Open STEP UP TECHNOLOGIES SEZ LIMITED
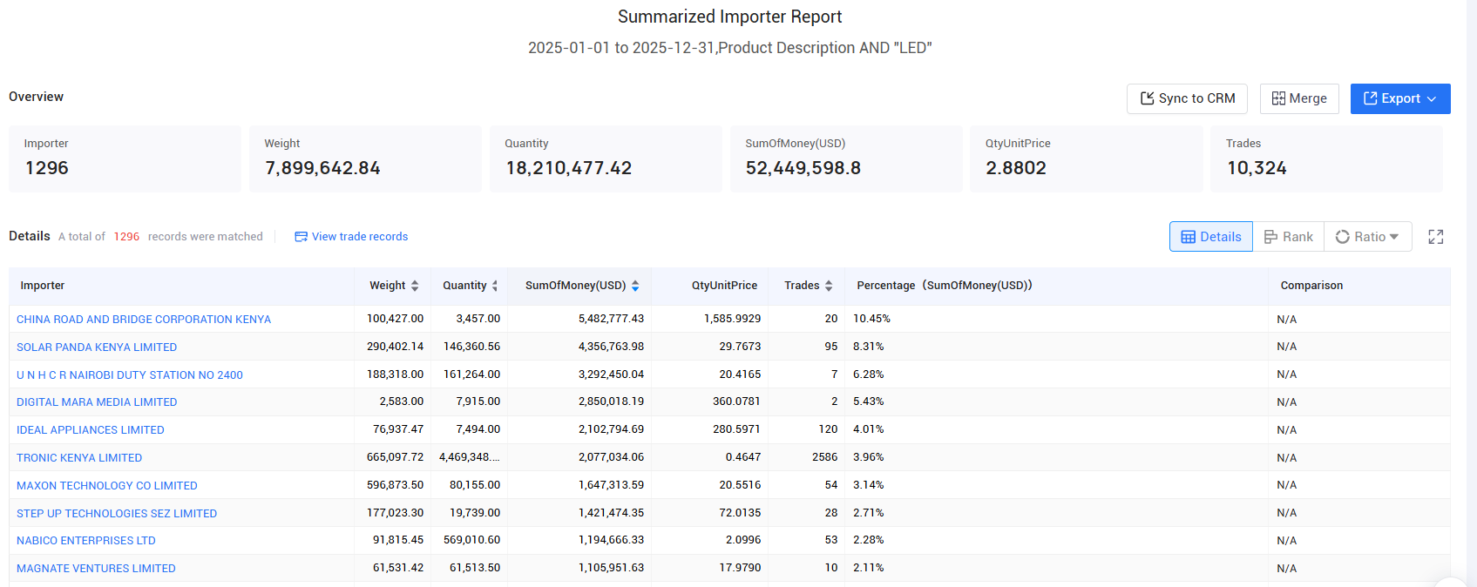Image resolution: width=1477 pixels, height=587 pixels. (117, 514)
